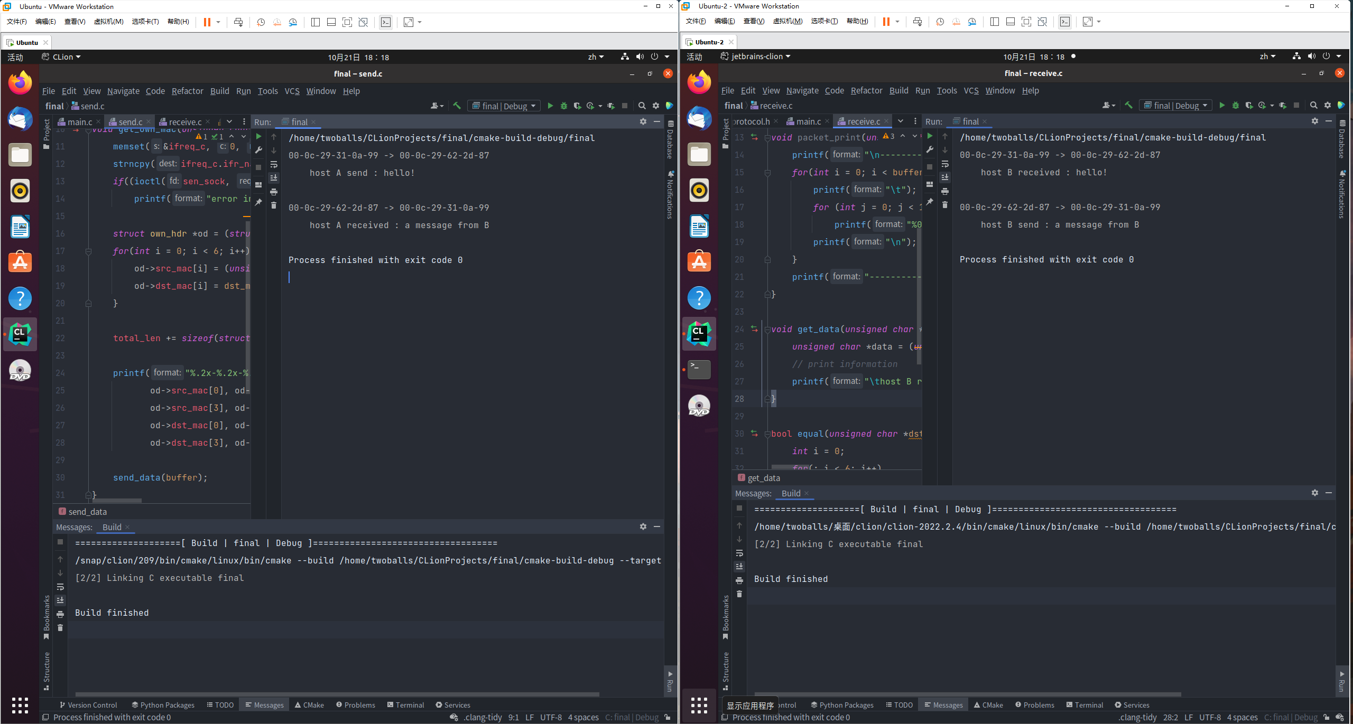Clear output in right Build messages panel
The width and height of the screenshot is (1353, 724).
pos(739,594)
